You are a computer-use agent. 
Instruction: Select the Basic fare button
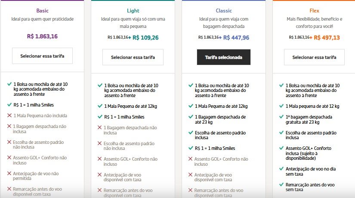(x=42, y=56)
